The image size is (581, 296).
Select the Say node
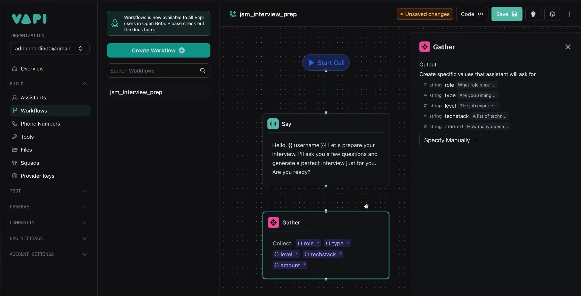326,150
